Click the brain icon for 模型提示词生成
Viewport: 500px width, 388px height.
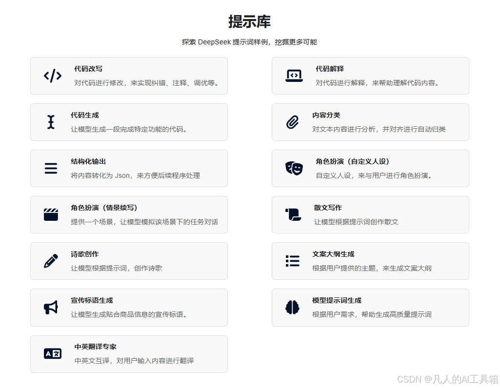tap(292, 308)
